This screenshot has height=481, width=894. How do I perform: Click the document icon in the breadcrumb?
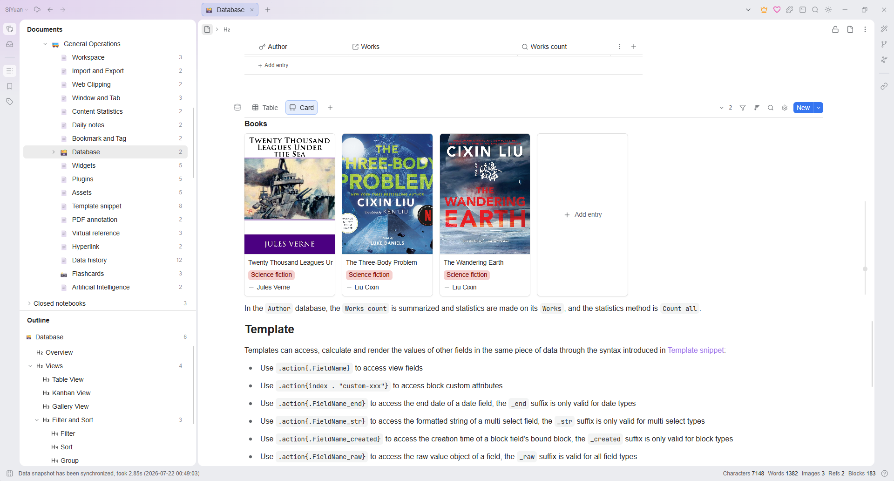(x=207, y=29)
